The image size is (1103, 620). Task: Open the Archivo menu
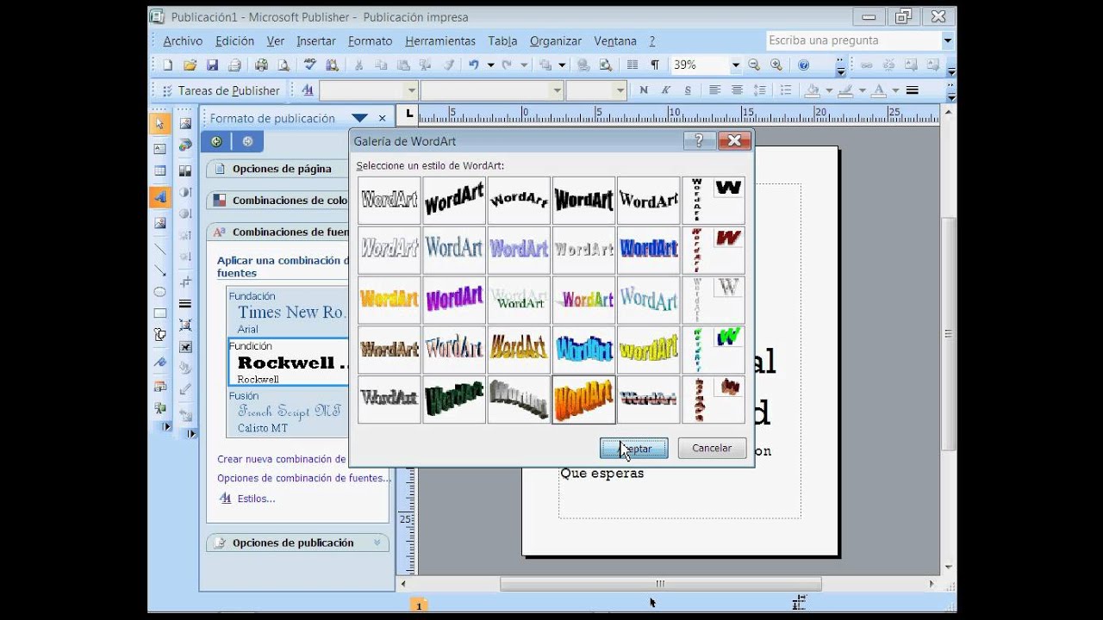point(183,40)
